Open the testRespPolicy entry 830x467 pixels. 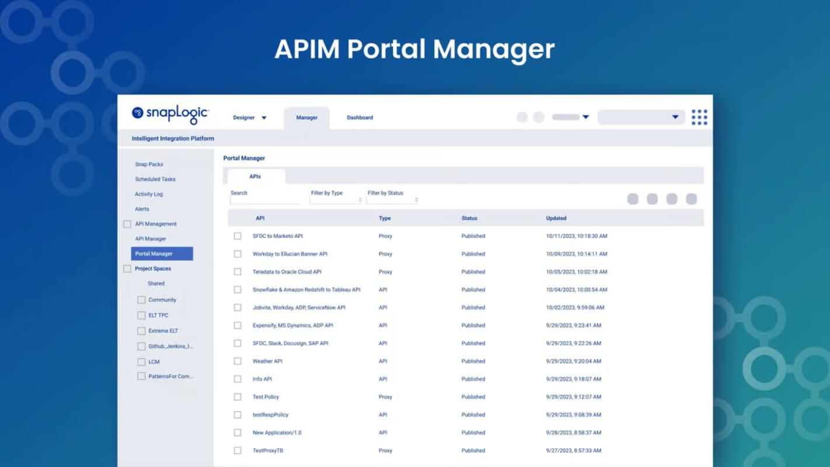click(271, 415)
